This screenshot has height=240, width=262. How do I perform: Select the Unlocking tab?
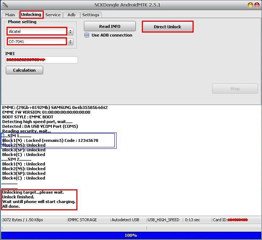(31, 14)
